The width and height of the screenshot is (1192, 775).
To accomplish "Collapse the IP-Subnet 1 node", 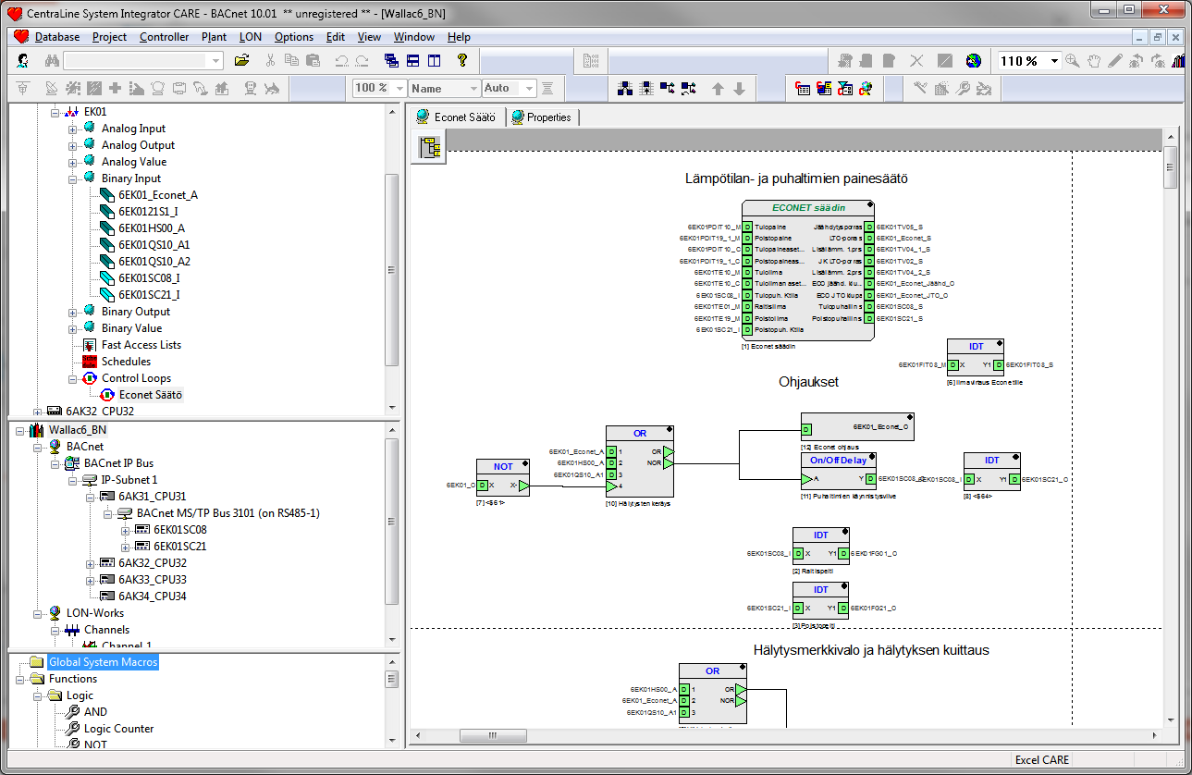I will pyautogui.click(x=72, y=480).
